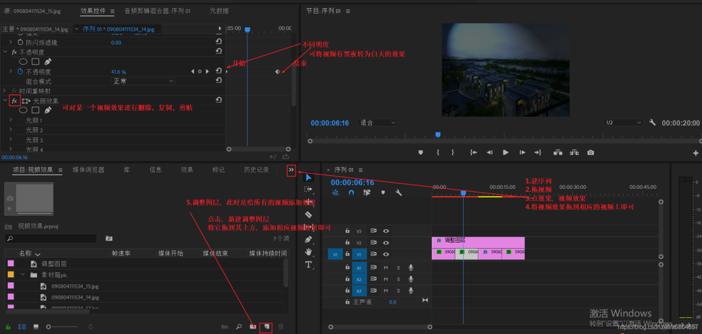Expand 防闪烁滤镜 property
The width and height of the screenshot is (702, 334).
[x=11, y=43]
